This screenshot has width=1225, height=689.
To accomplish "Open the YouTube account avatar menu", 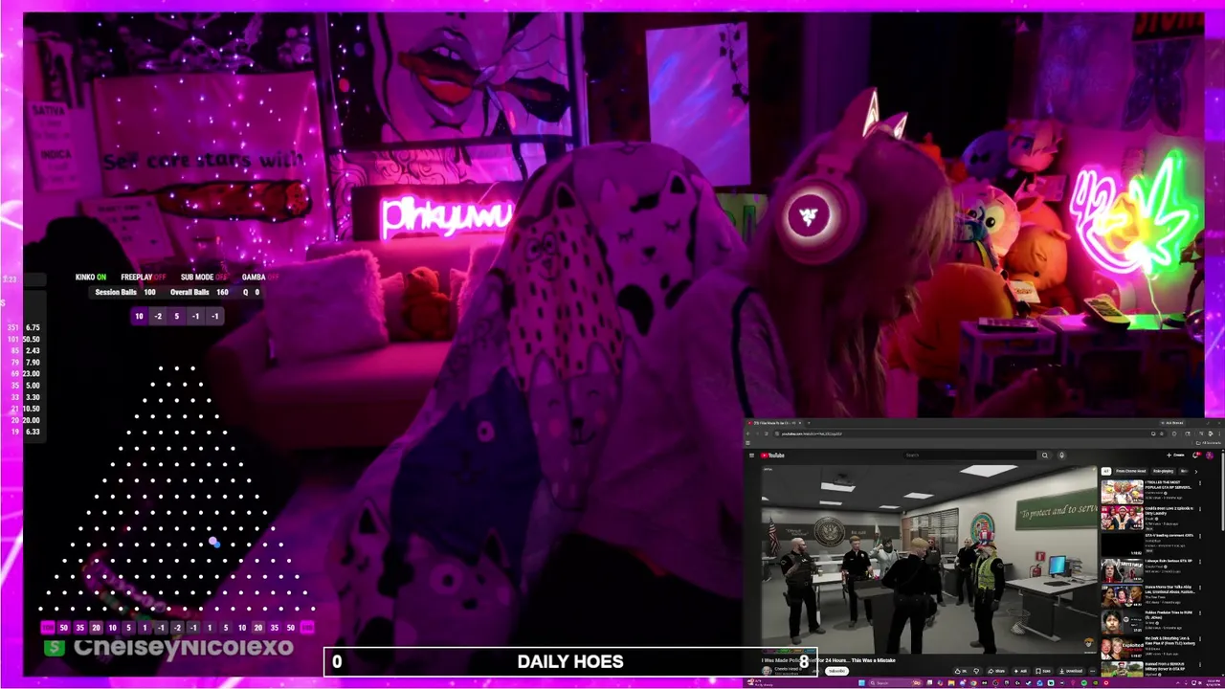I will point(1210,456).
